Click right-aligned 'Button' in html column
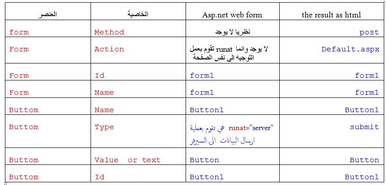386x185 pixels. tap(364, 160)
